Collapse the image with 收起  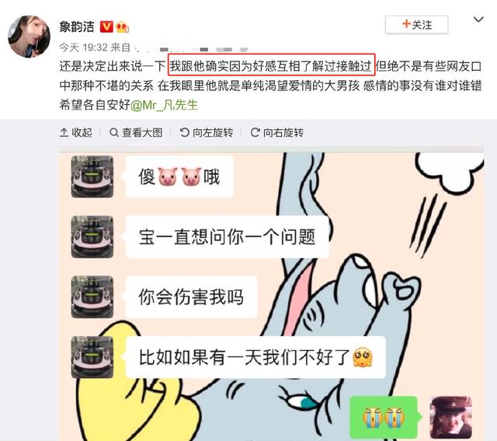pyautogui.click(x=76, y=132)
